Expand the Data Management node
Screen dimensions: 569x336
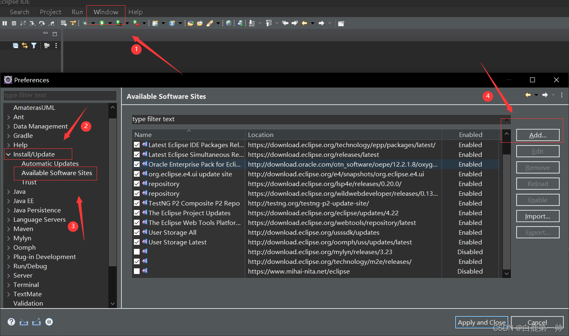tap(9, 126)
